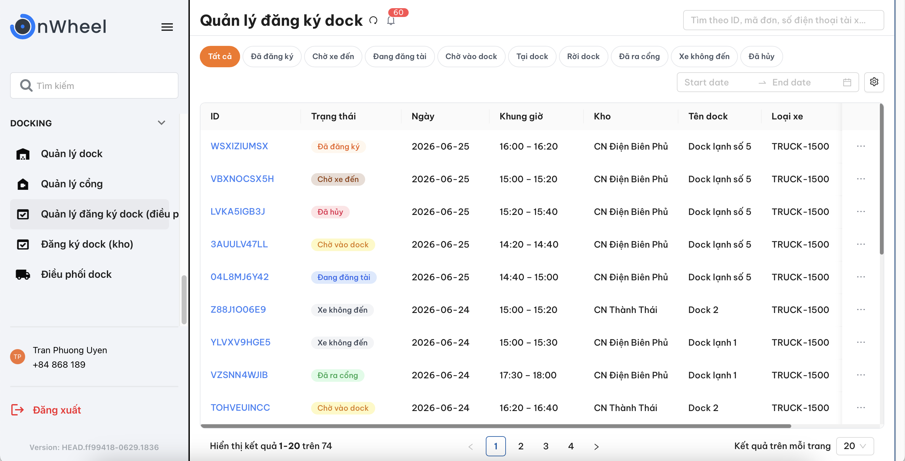This screenshot has height=461, width=905.
Task: Open registration VBXNOCSX5H link
Action: [x=242, y=179]
